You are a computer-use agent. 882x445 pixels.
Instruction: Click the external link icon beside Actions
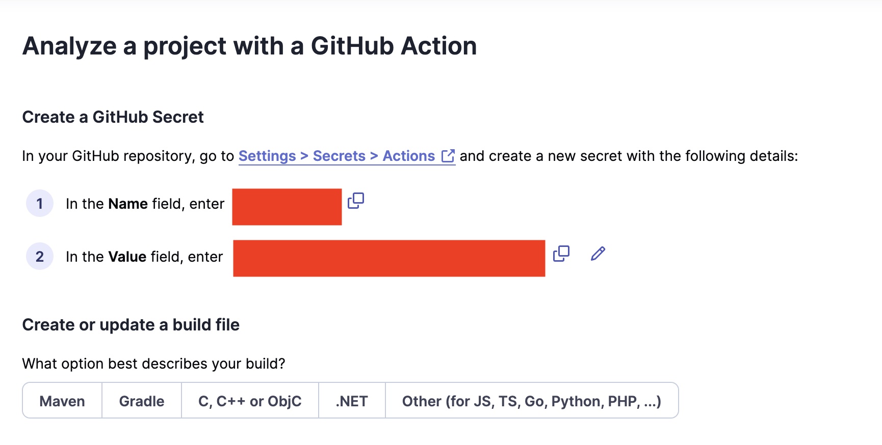click(448, 156)
